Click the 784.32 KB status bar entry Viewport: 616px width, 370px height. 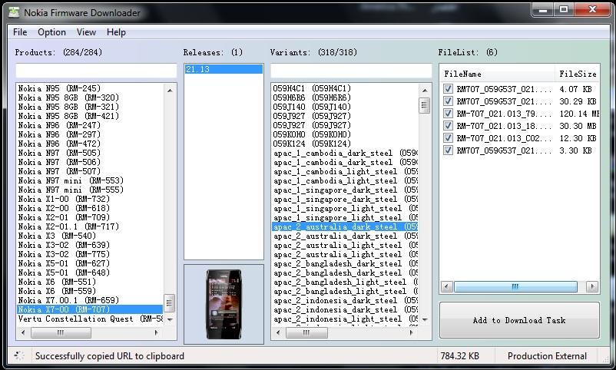[459, 356]
